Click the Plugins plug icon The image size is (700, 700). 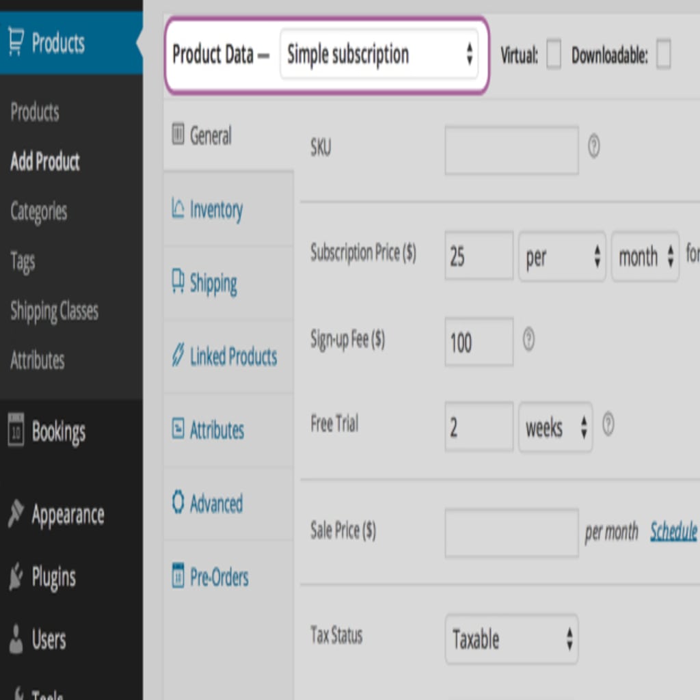click(x=16, y=576)
